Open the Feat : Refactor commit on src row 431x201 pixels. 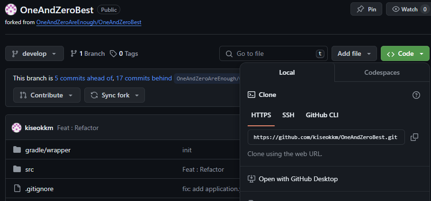(203, 169)
